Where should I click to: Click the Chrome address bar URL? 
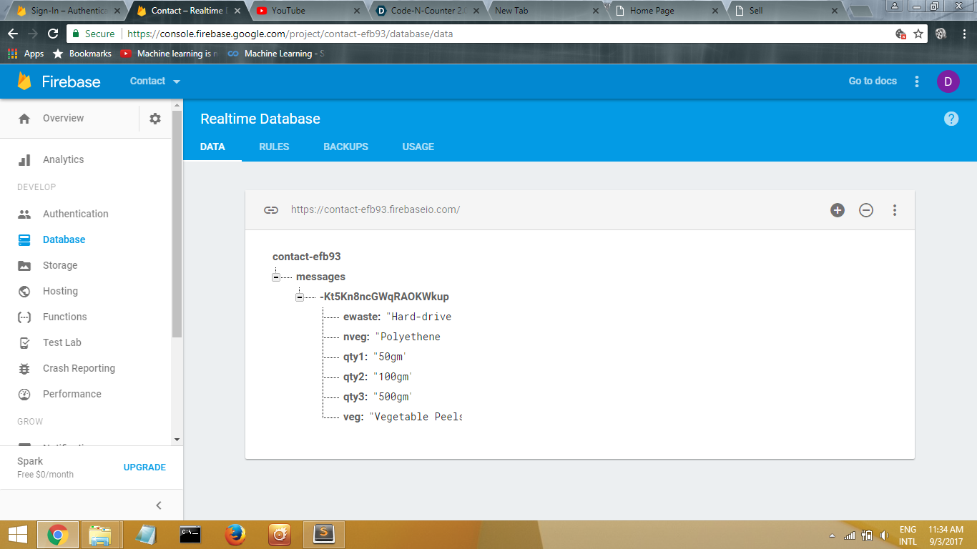(x=290, y=34)
